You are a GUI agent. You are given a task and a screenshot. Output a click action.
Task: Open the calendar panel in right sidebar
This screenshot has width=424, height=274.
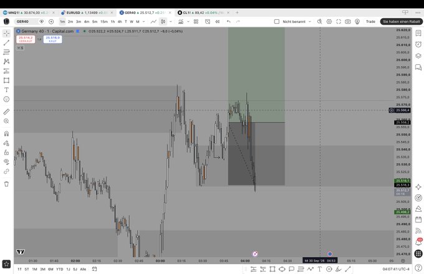(418, 220)
